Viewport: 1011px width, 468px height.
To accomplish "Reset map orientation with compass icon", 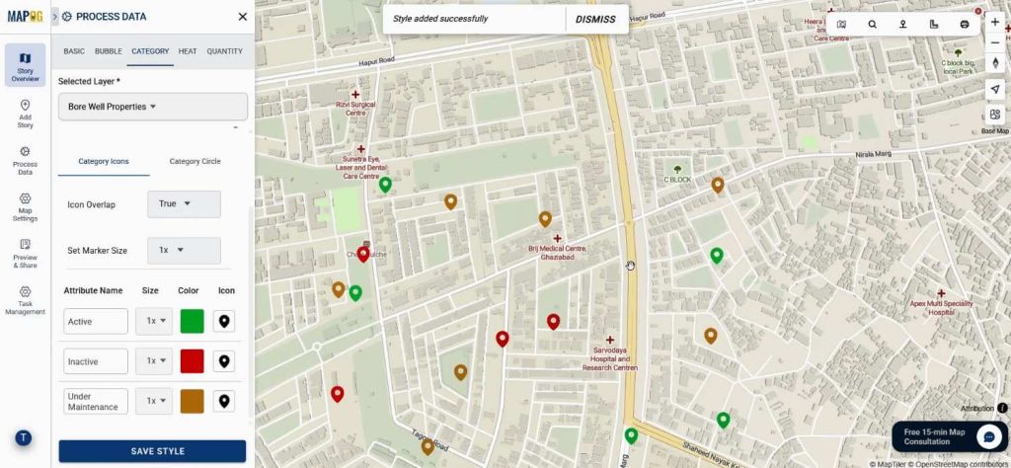I will (994, 64).
